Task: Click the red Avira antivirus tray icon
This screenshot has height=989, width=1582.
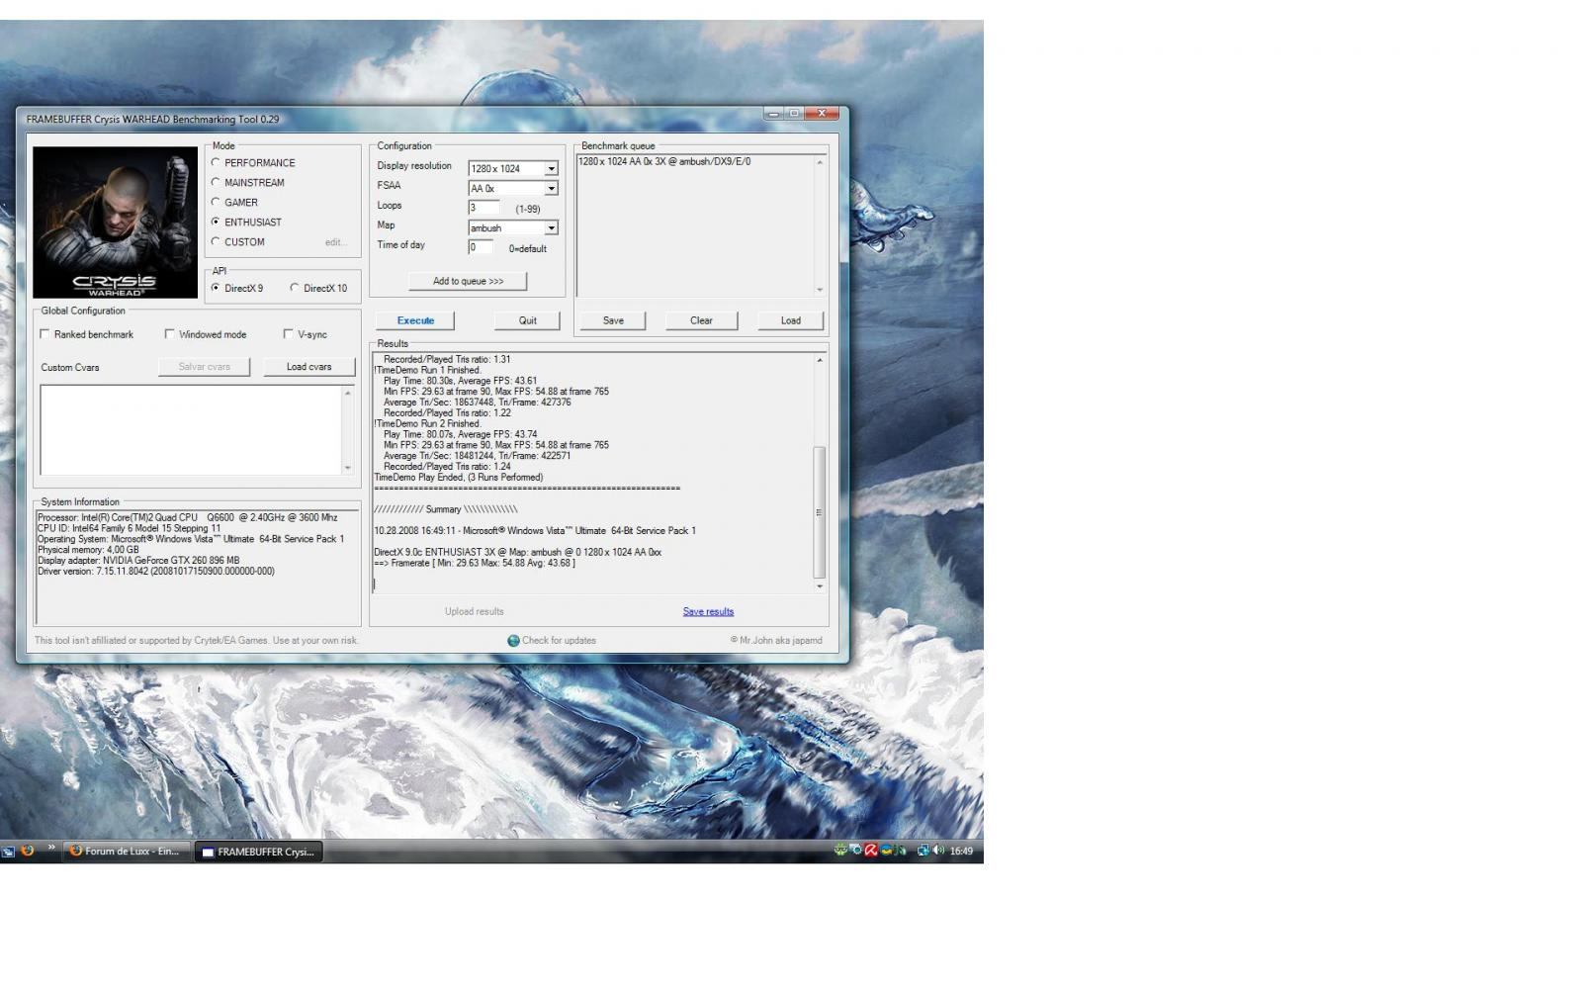Action: [x=871, y=851]
